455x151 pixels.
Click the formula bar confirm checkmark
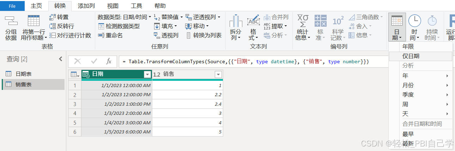[x=94, y=61]
